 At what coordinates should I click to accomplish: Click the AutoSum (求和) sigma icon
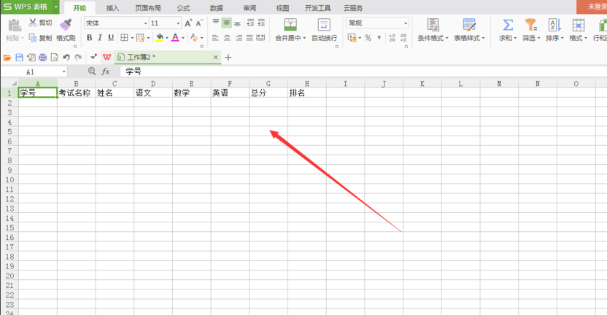click(508, 25)
